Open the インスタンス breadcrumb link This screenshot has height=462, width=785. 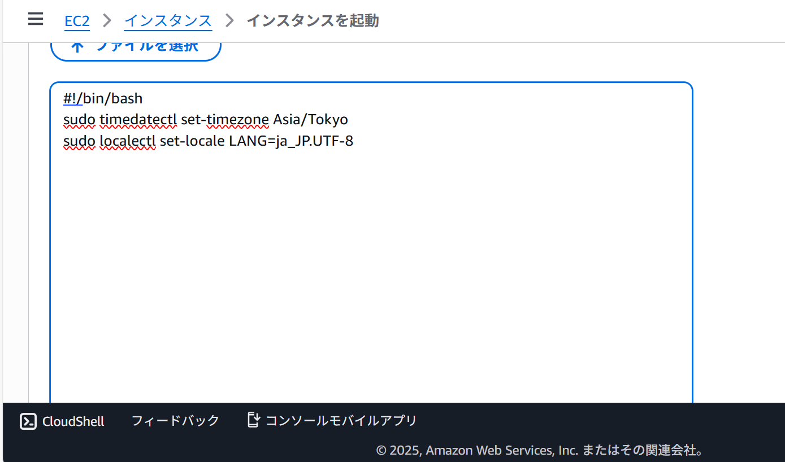pyautogui.click(x=168, y=20)
